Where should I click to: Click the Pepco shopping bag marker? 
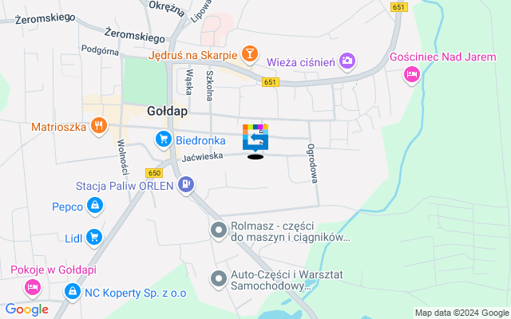(x=95, y=207)
